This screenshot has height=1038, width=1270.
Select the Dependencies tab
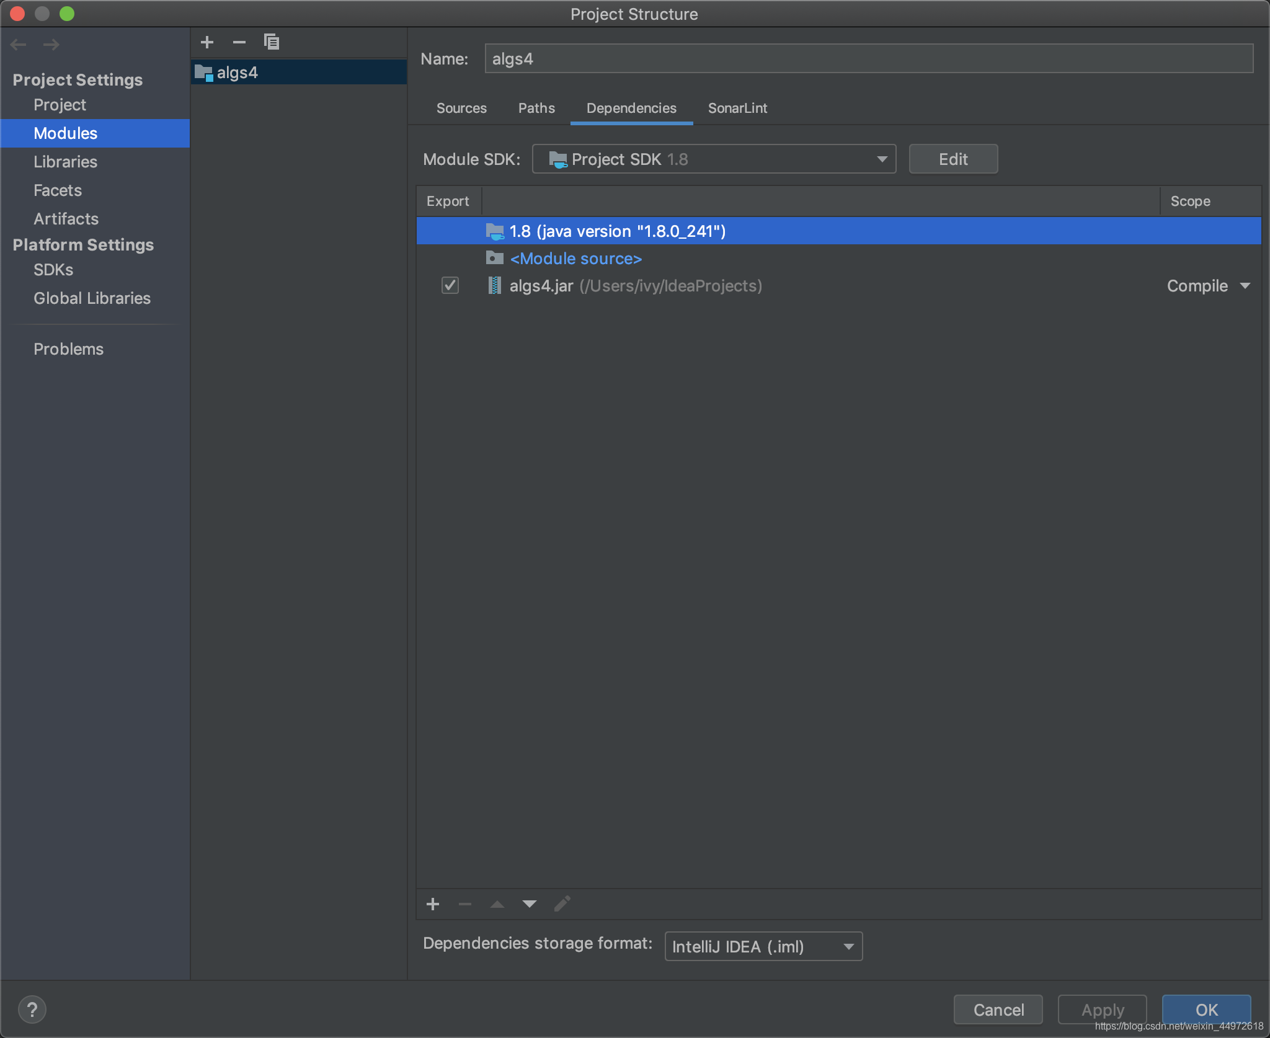(631, 108)
